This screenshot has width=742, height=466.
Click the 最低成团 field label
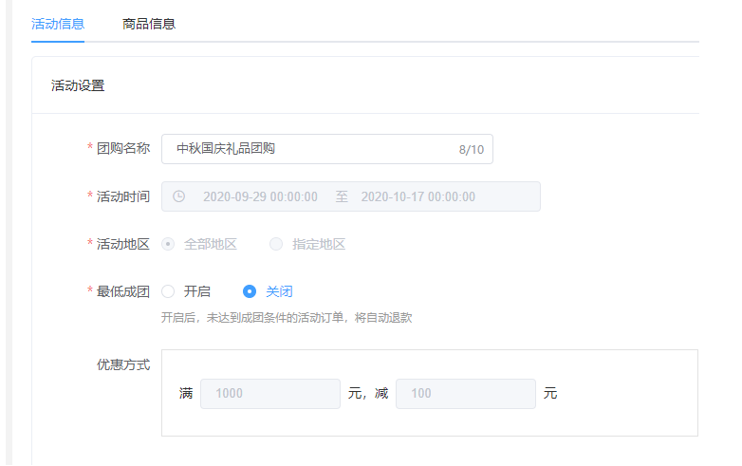pyautogui.click(x=122, y=291)
